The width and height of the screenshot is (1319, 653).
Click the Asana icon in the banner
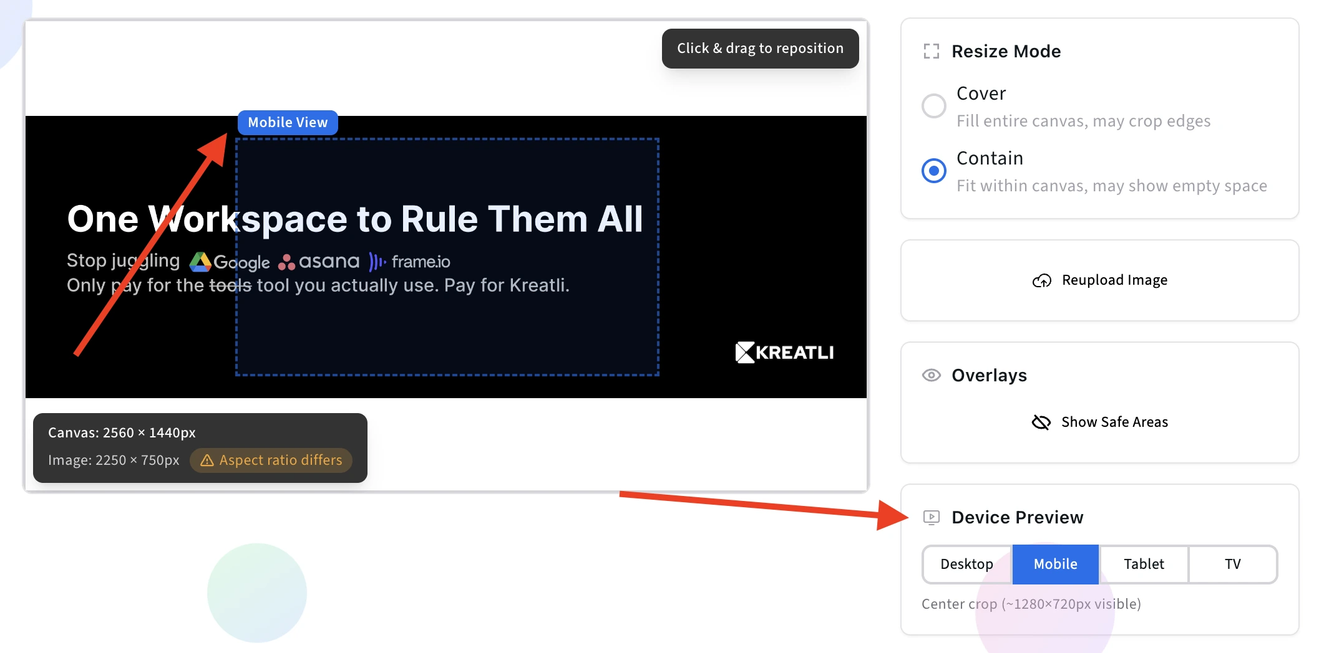[x=288, y=261]
